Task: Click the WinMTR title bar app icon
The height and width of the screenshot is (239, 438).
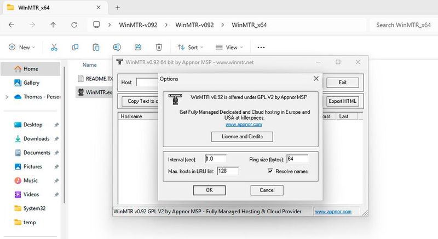Action: pyautogui.click(x=119, y=62)
